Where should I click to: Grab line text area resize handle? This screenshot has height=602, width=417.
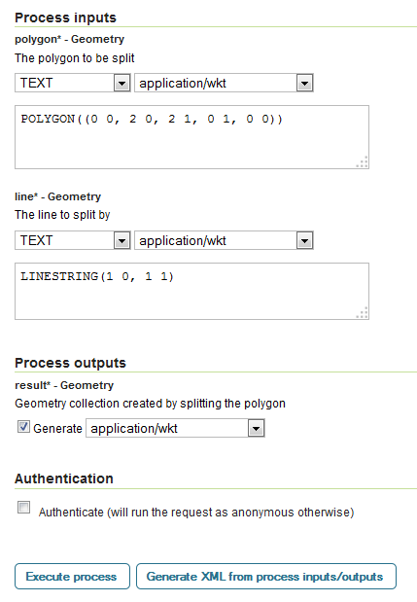362,312
